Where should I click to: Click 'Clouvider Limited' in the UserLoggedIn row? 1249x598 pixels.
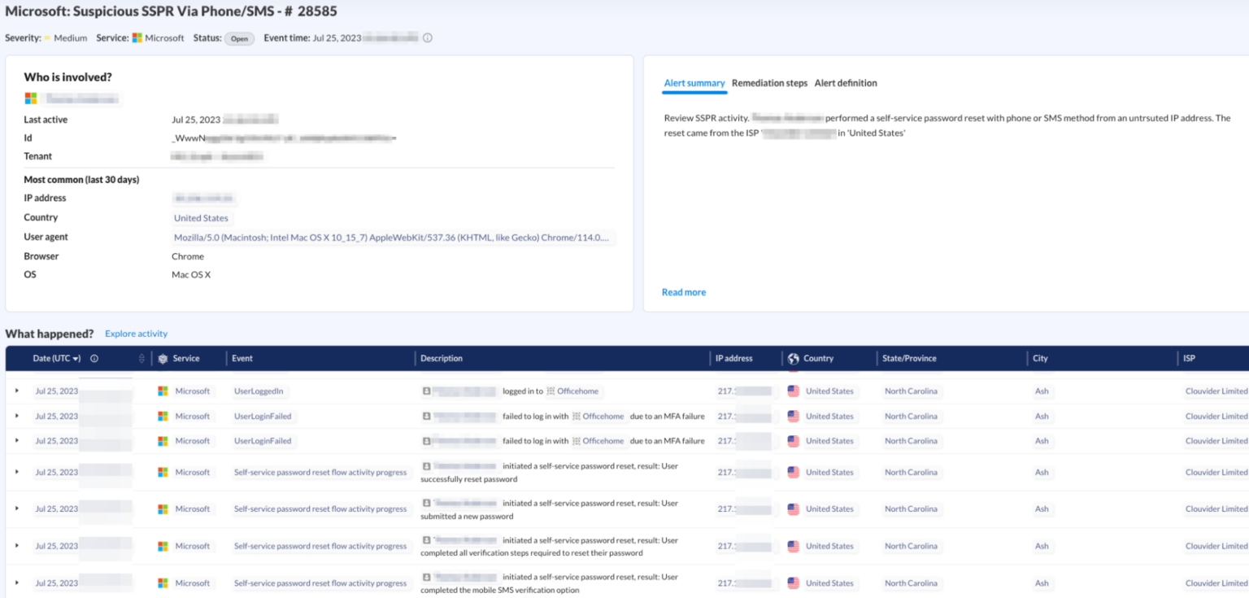[x=1216, y=391]
